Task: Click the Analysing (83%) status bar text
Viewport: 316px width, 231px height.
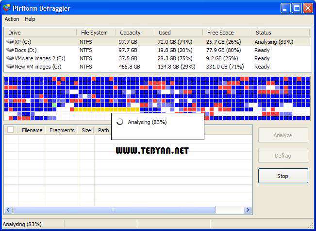Action: click(x=22, y=224)
